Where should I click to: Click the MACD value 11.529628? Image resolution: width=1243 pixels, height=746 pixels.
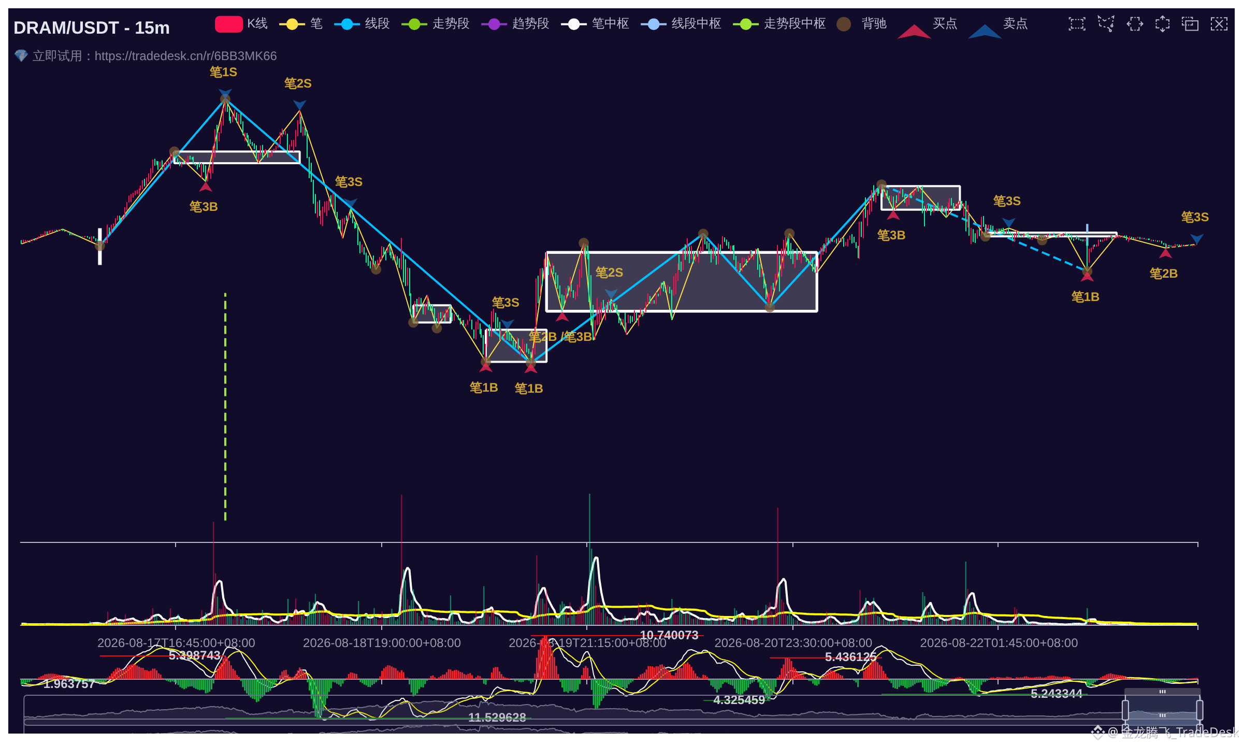[497, 718]
